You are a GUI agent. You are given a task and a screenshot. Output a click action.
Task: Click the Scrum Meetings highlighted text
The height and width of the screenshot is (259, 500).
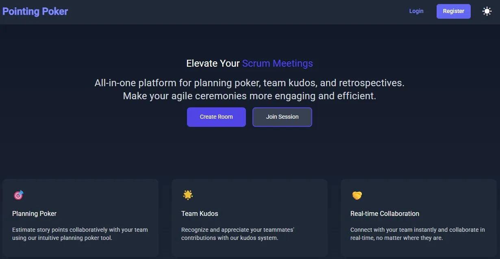pos(278,63)
